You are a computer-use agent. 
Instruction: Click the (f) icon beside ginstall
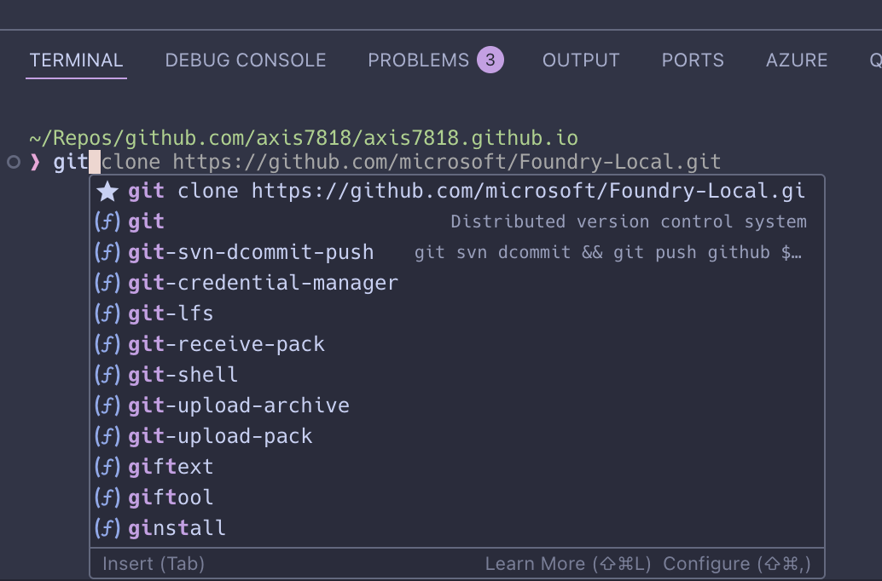pyautogui.click(x=107, y=527)
